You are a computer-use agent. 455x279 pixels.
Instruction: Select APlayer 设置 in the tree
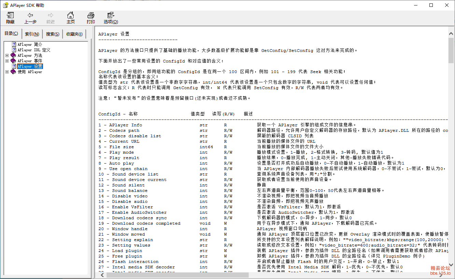pos(30,66)
